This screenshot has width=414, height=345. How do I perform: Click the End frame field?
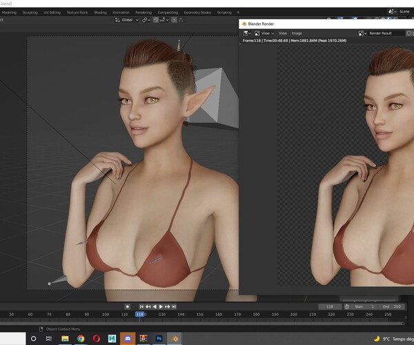[392, 307]
